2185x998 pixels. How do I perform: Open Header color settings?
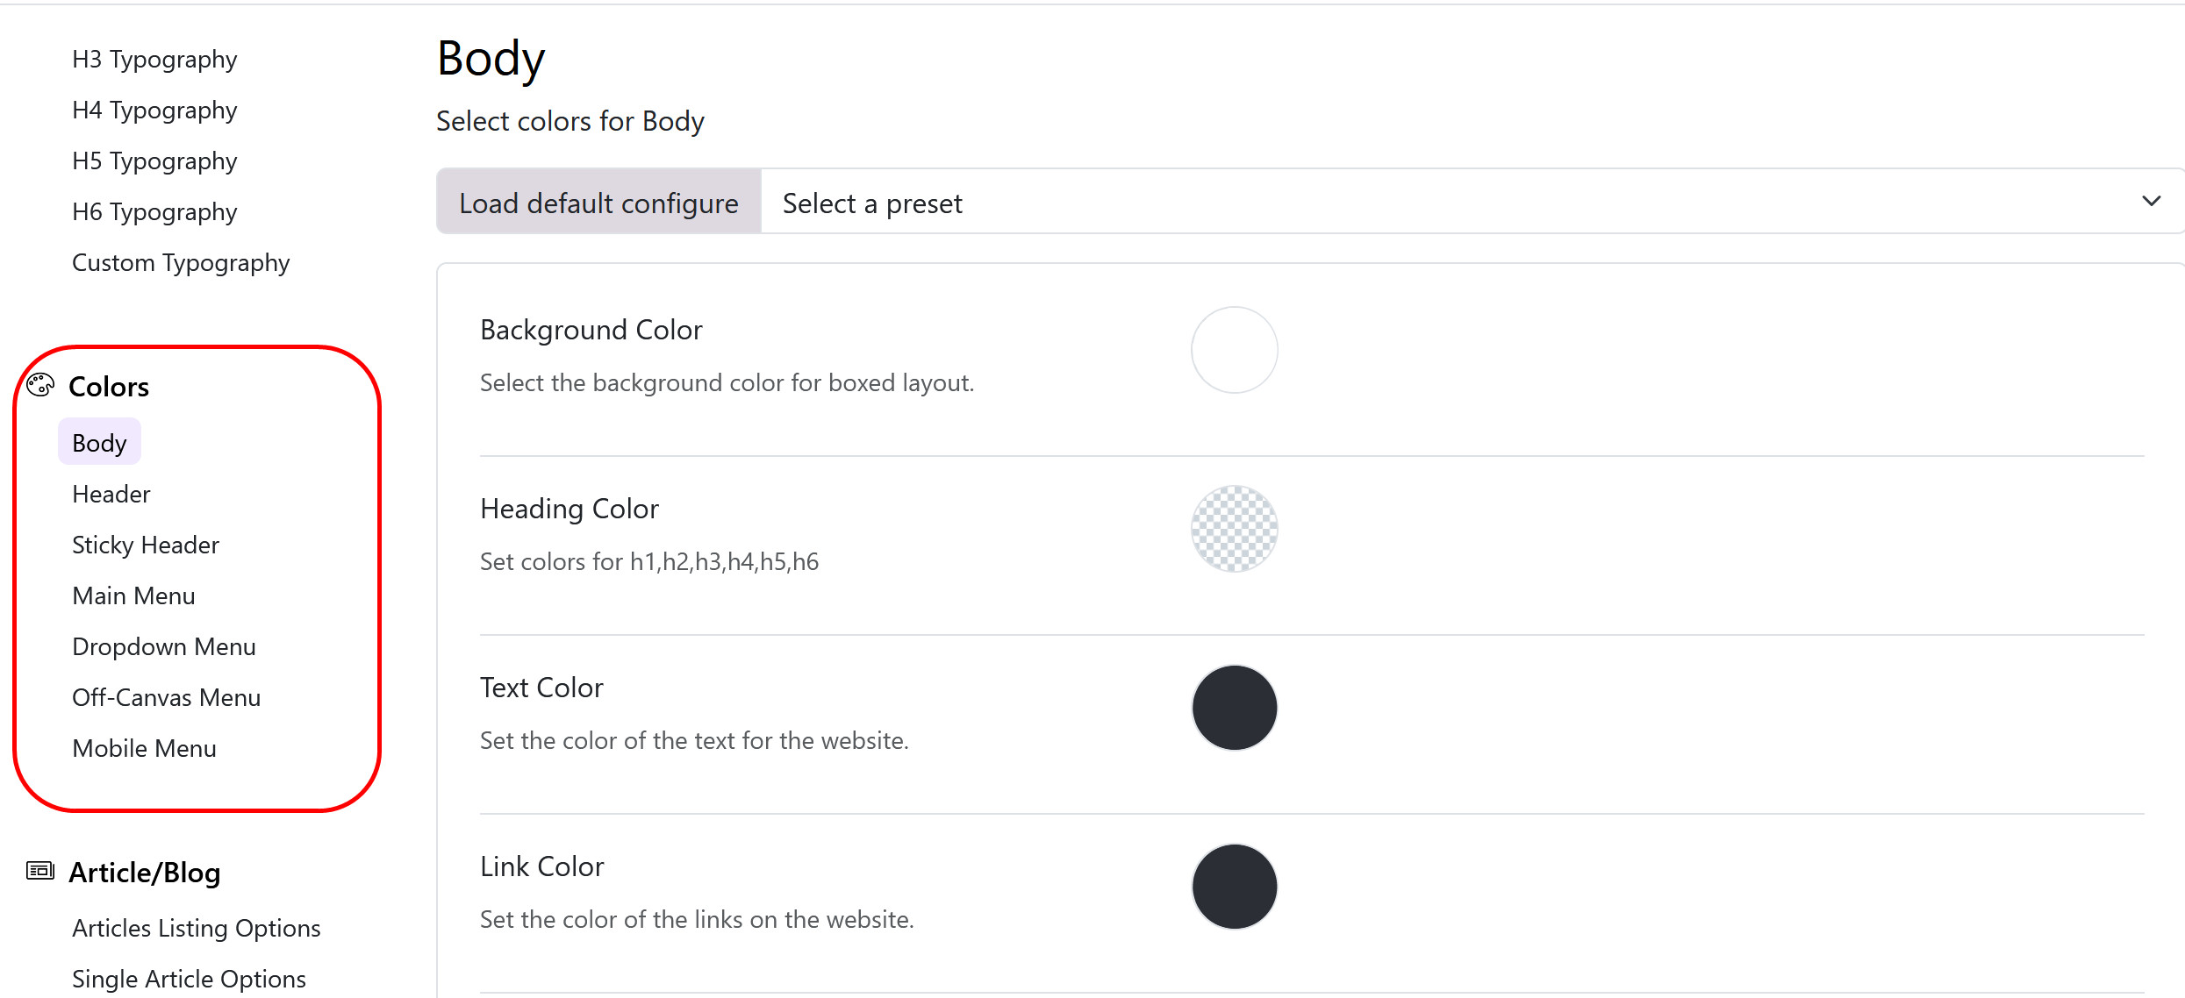[111, 494]
